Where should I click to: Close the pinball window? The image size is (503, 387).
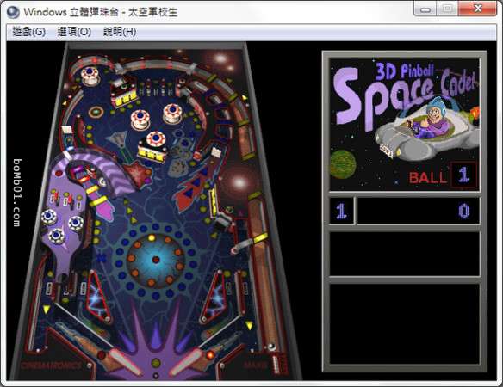coord(478,9)
